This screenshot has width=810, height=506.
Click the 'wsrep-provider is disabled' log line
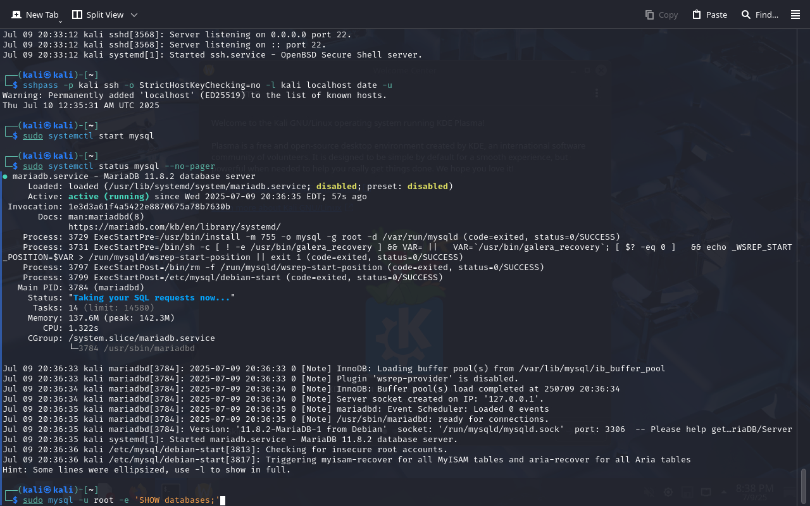(261, 378)
